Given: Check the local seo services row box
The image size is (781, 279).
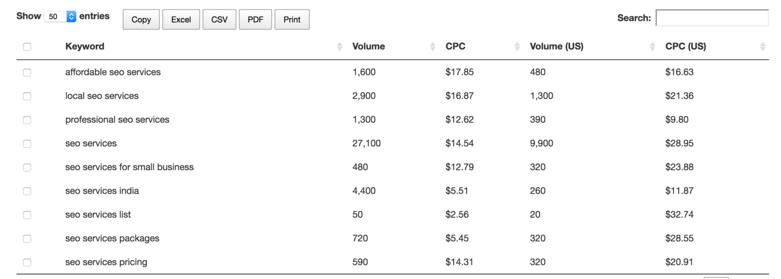Looking at the screenshot, I should point(27,96).
